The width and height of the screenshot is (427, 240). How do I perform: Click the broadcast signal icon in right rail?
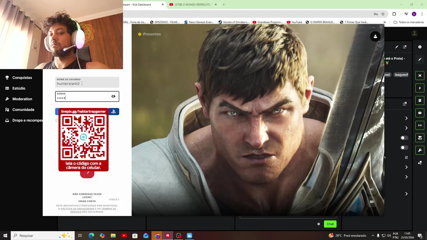tap(420, 125)
